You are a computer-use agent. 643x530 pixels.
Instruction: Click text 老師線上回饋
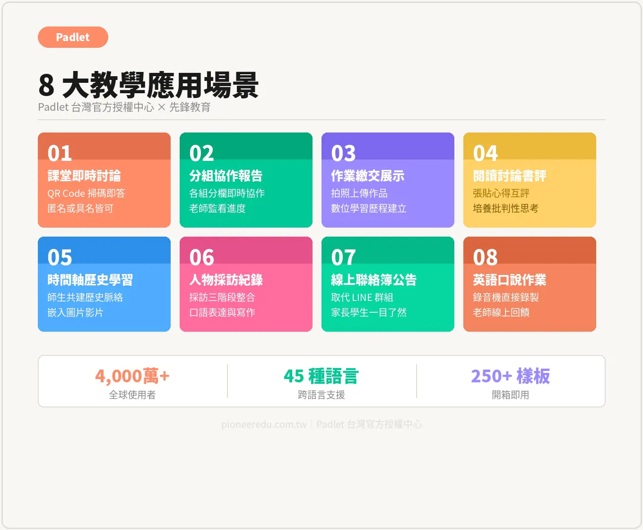(x=501, y=313)
